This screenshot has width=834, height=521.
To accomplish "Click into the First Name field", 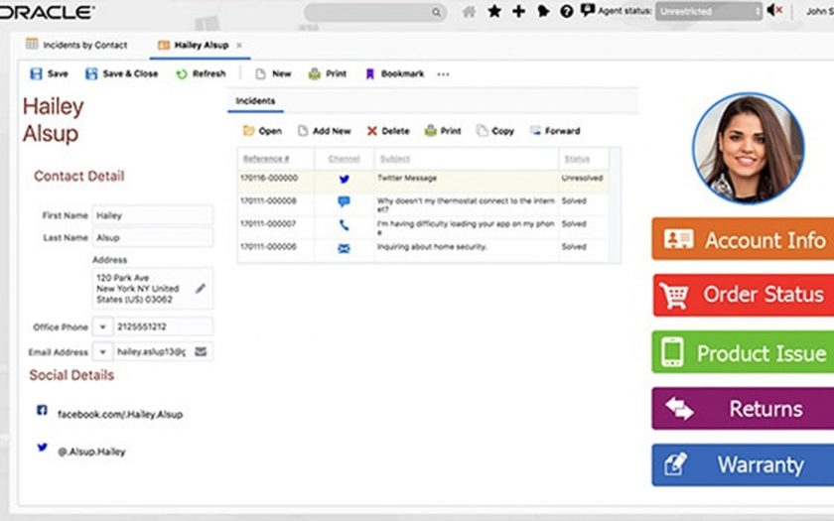I will pos(152,215).
